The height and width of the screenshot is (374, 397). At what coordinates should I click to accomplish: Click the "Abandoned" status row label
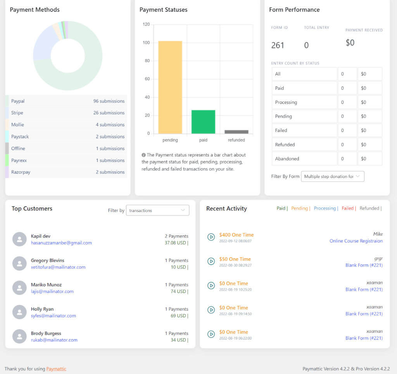287,159
